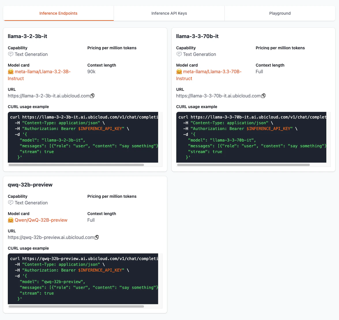Switch to the Inference API Keys tab
The height and width of the screenshot is (320, 339).
pyautogui.click(x=169, y=13)
